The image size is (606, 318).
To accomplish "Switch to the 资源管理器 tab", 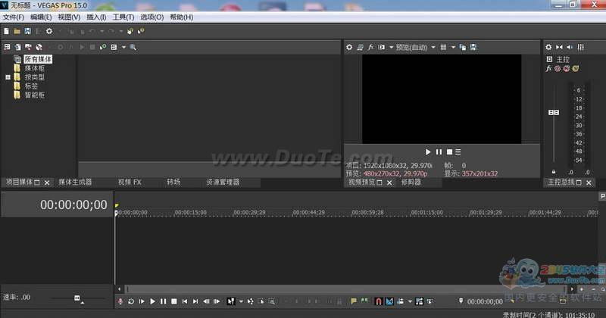I will click(223, 182).
